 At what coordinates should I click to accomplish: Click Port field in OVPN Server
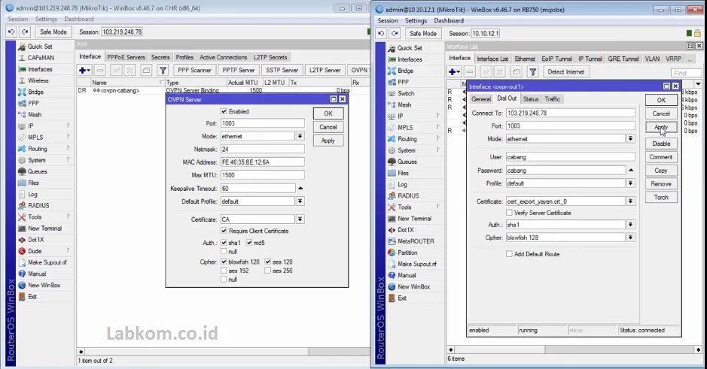(x=263, y=123)
